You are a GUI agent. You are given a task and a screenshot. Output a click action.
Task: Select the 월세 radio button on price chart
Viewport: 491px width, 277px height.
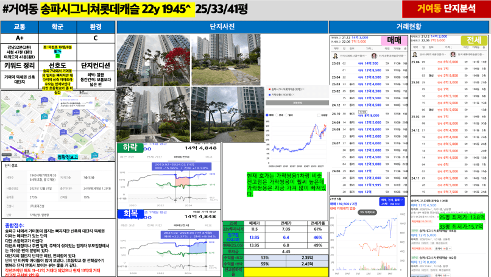point(286,115)
